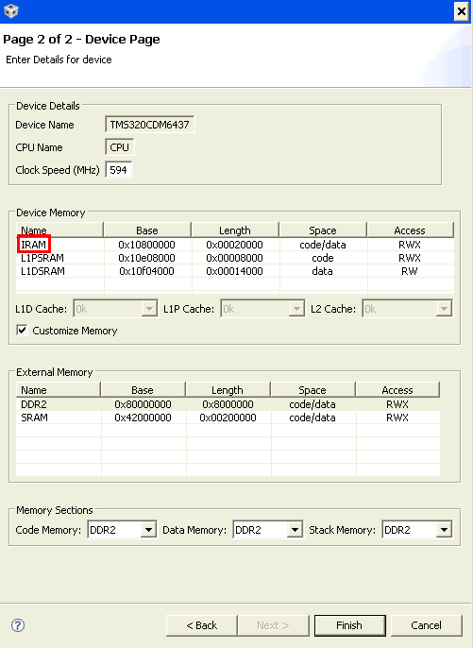
Task: Select the SRAM row in External Memory
Action: 228,418
